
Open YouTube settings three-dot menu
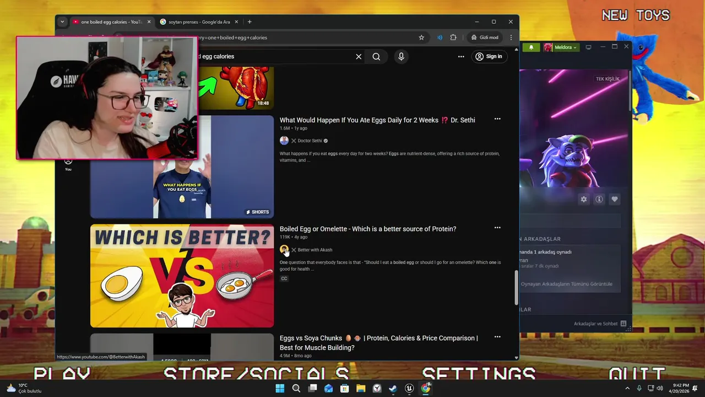pos(461,56)
